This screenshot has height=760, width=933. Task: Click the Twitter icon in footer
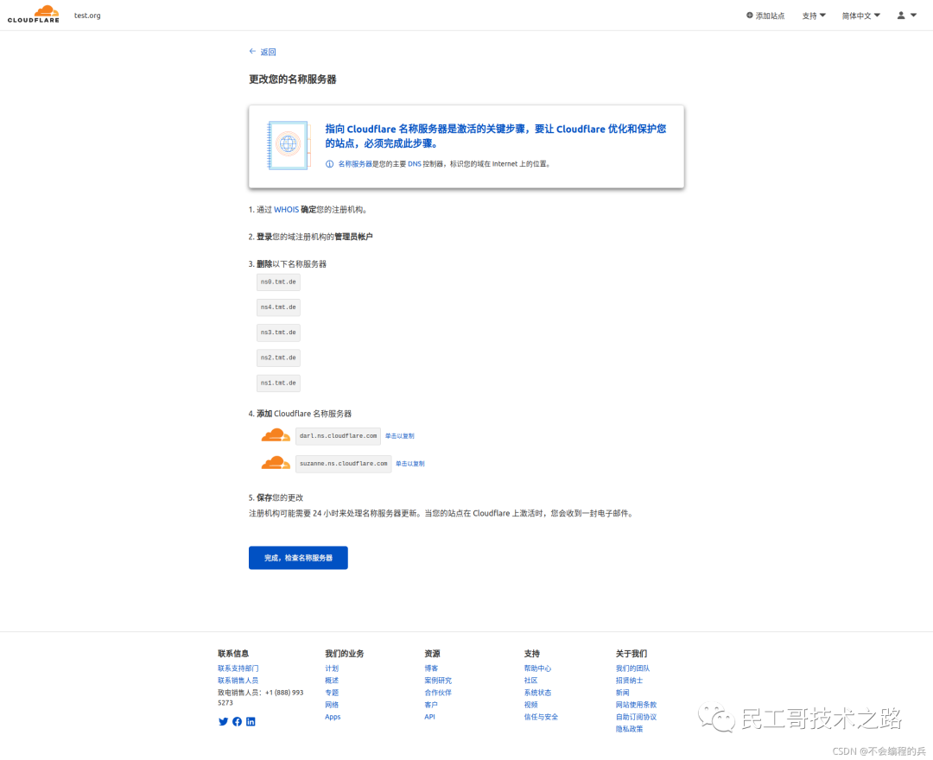[x=223, y=722]
